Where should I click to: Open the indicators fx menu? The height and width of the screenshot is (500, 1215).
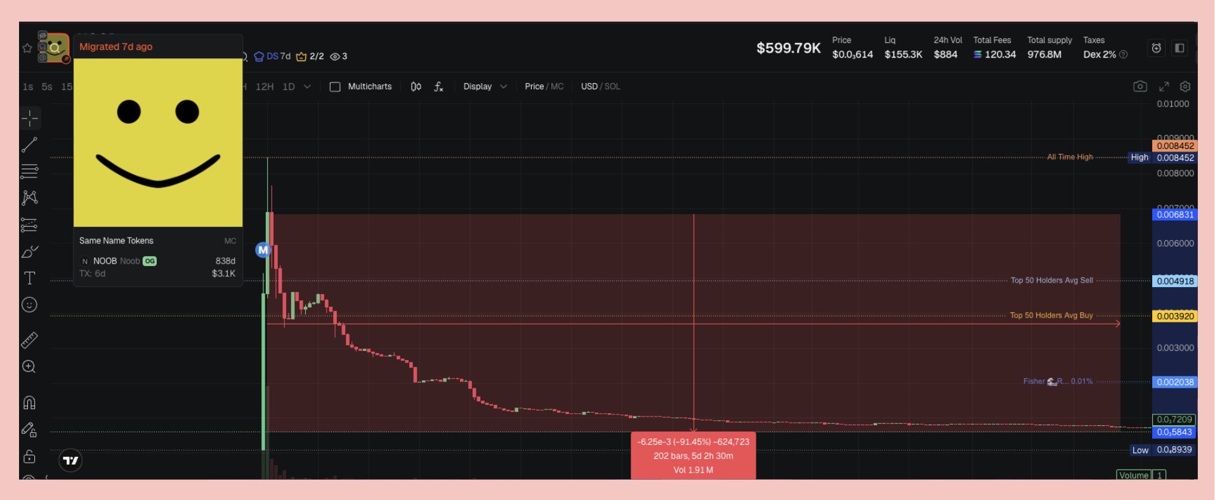click(438, 87)
